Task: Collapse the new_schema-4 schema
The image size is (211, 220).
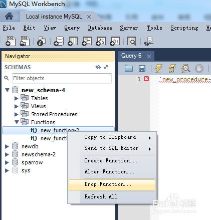Action: coord(7,90)
